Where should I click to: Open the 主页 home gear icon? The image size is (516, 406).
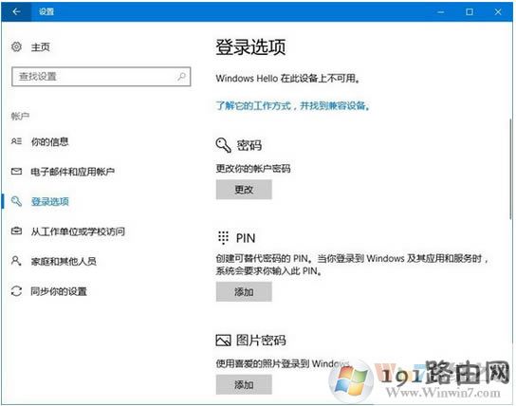tap(16, 46)
